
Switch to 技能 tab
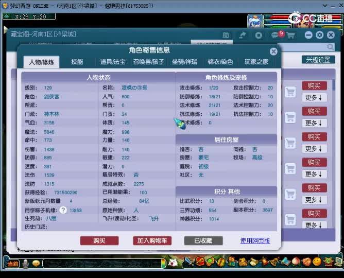[x=77, y=62]
